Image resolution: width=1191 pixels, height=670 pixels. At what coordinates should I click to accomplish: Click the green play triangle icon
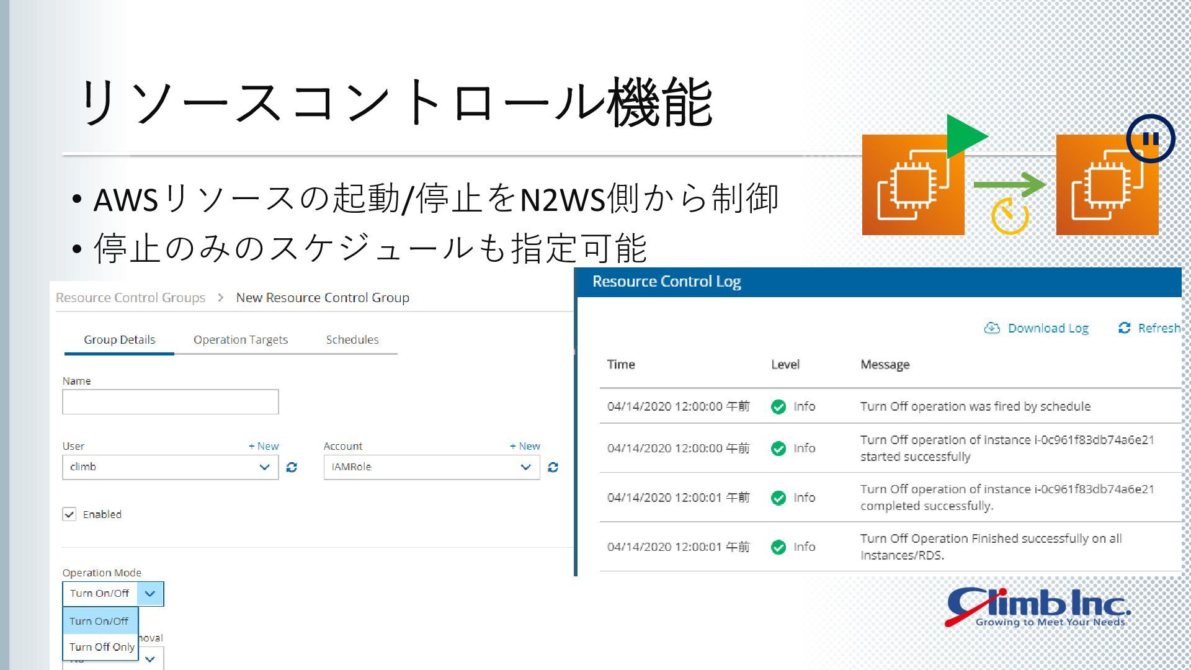965,136
